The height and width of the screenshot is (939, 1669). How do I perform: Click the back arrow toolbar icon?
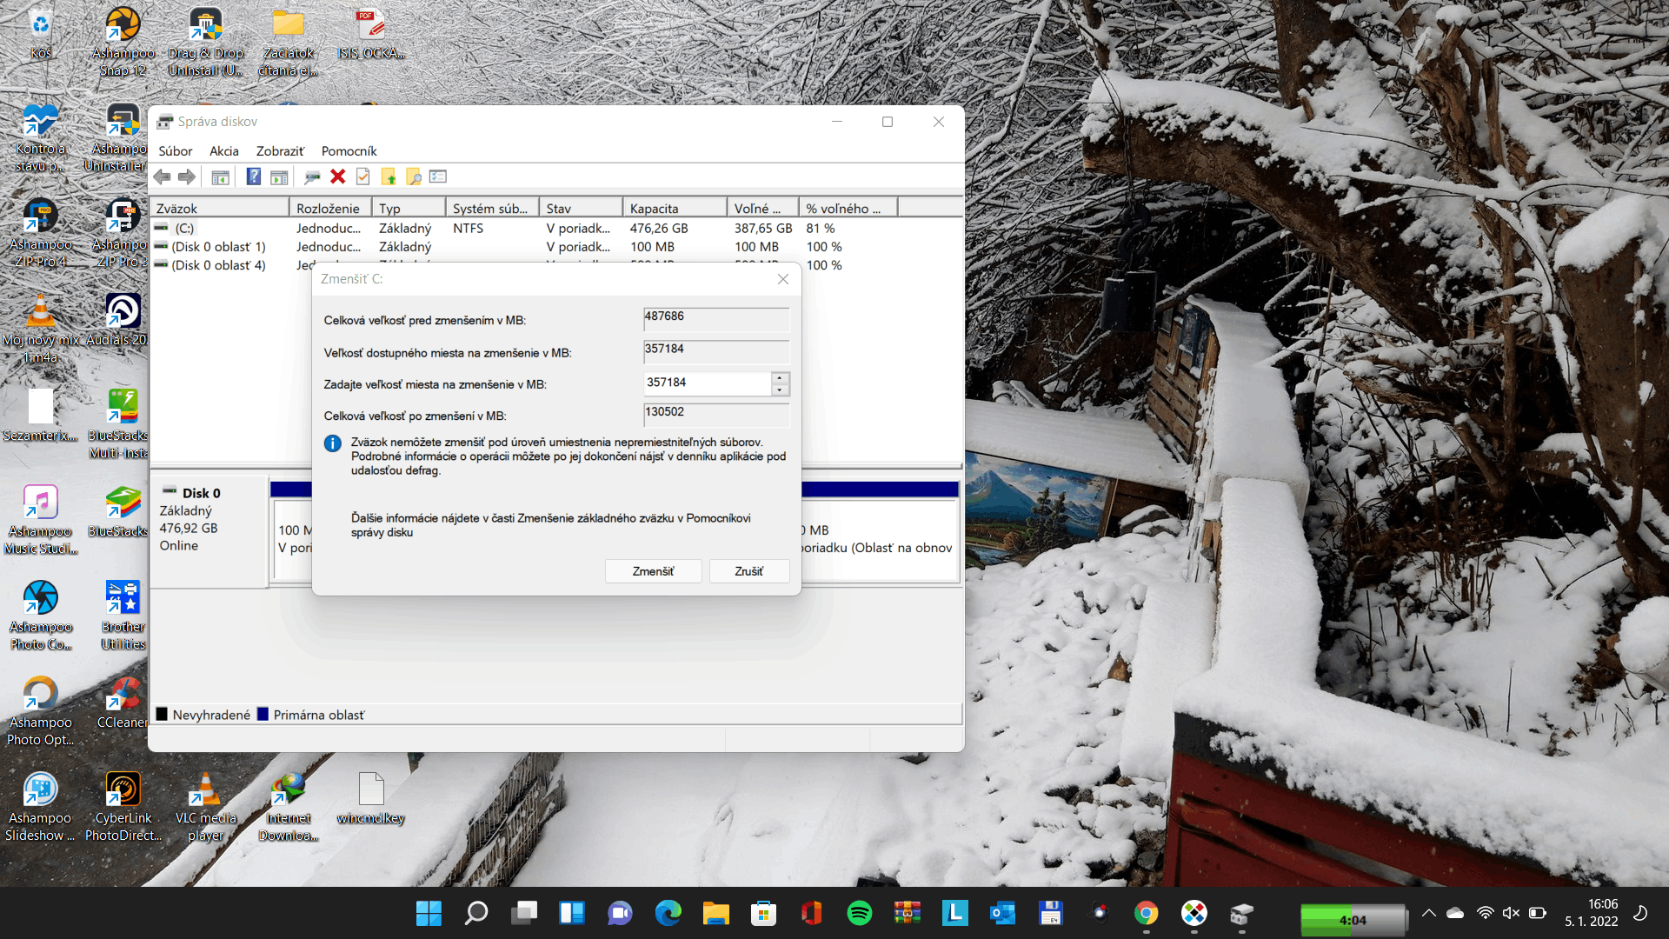point(163,176)
